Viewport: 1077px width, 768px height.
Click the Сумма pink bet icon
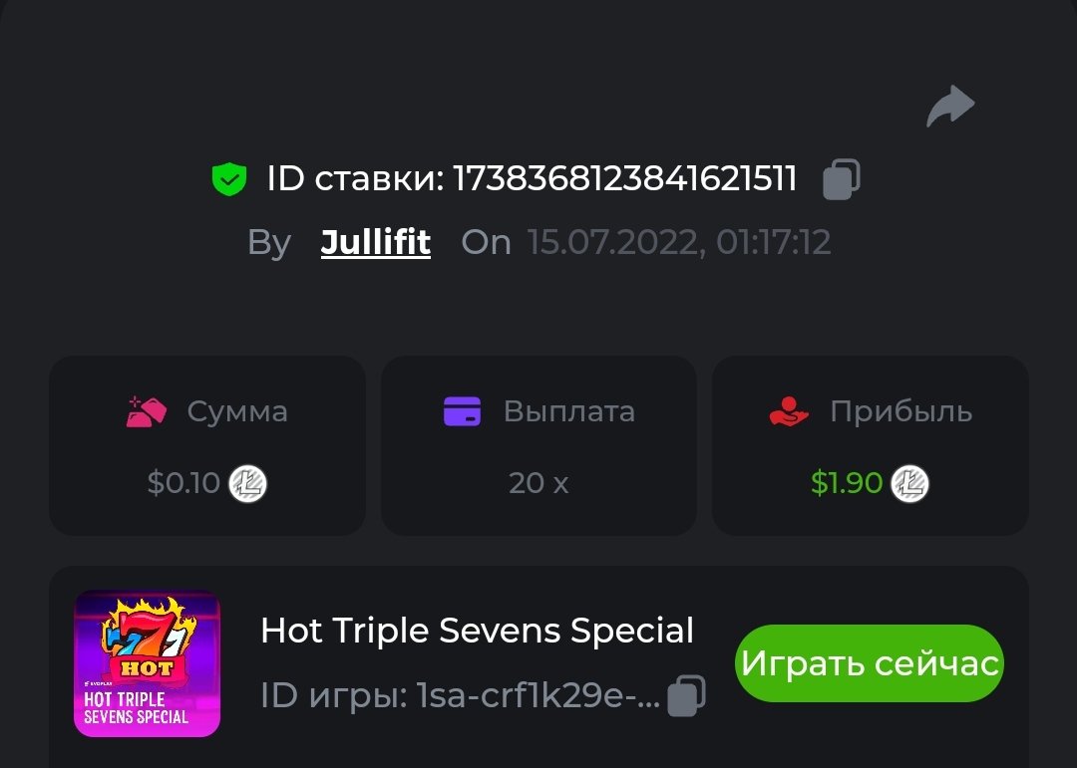147,411
